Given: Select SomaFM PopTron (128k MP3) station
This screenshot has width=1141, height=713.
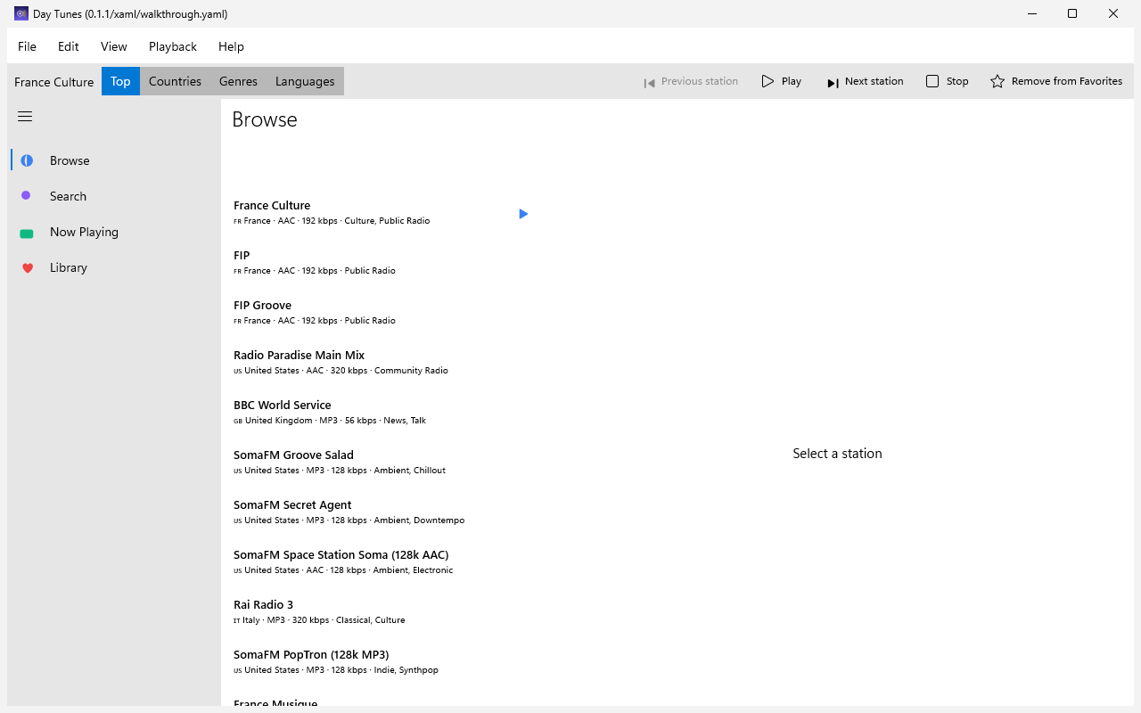Looking at the screenshot, I should pyautogui.click(x=382, y=661).
